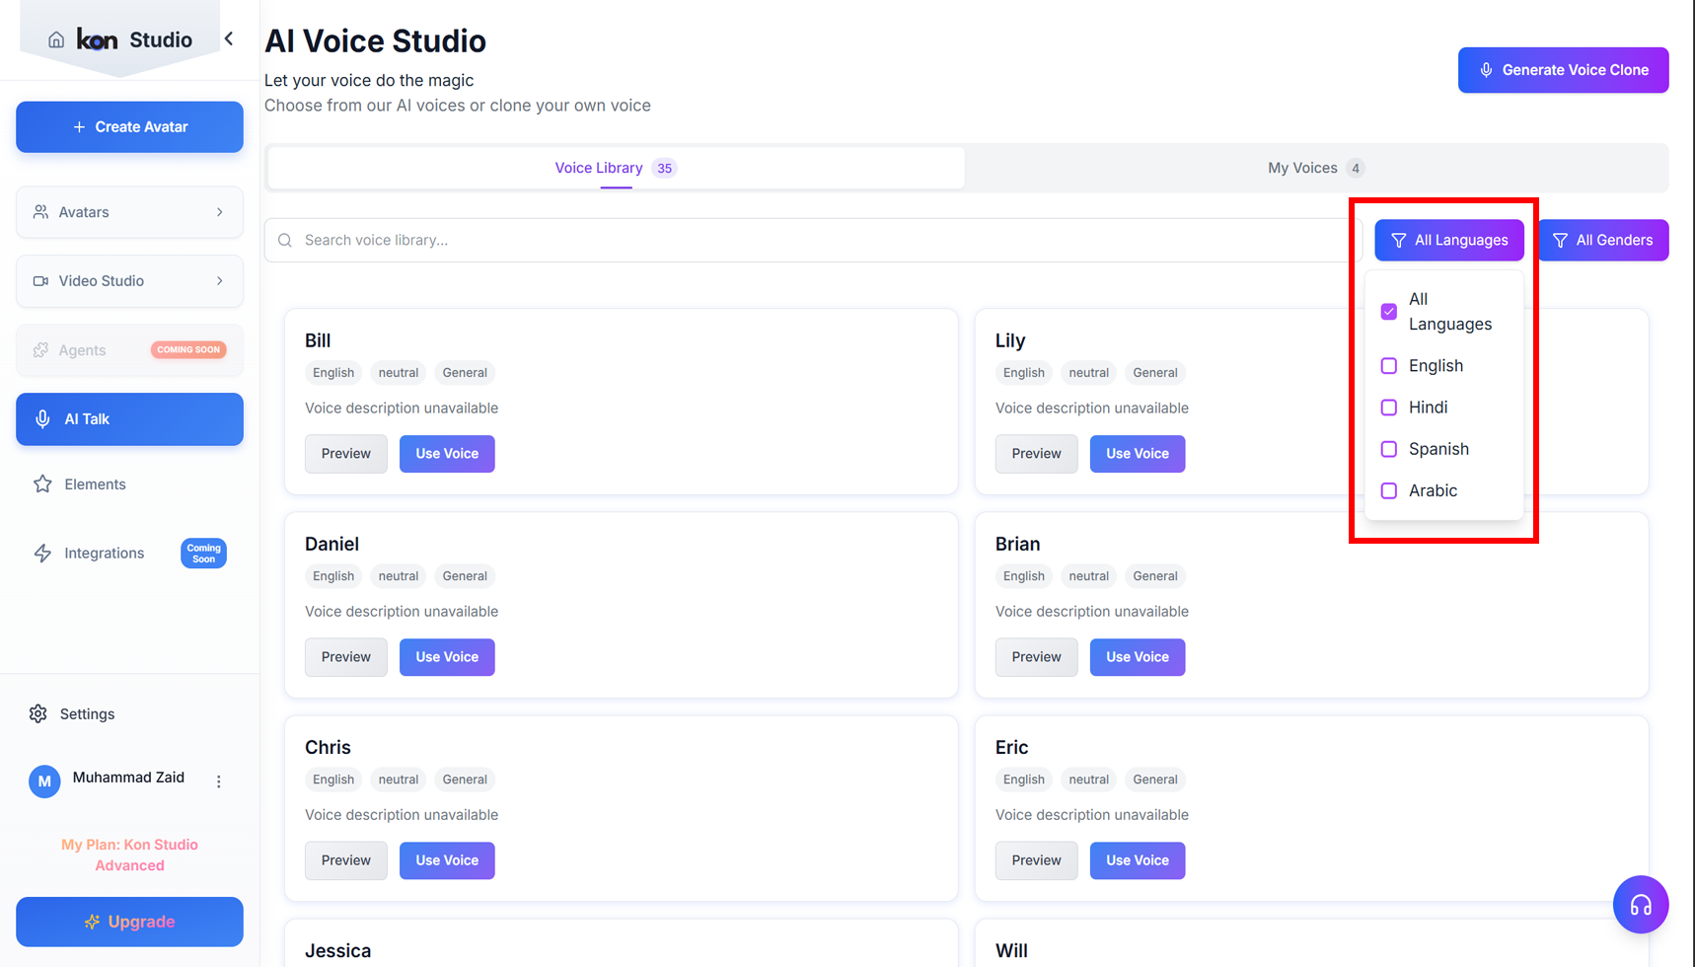Viewport: 1695px width, 967px height.
Task: Collapse the sidebar with the back chevron
Action: click(229, 39)
